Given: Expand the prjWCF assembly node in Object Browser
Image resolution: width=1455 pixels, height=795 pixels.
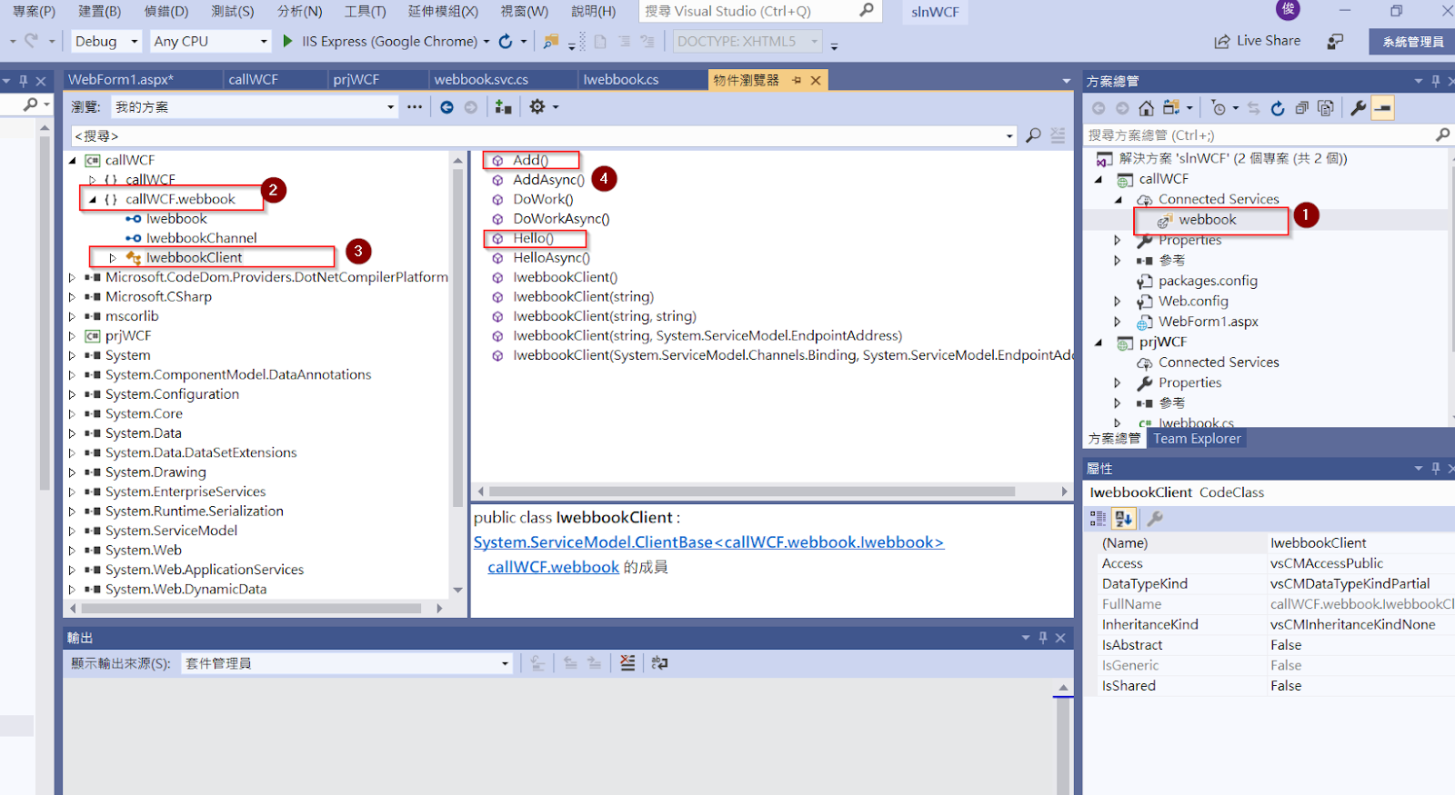Looking at the screenshot, I should pos(72,336).
